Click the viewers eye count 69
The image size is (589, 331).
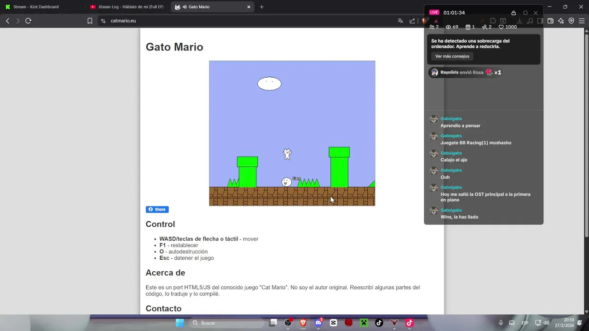click(x=452, y=27)
